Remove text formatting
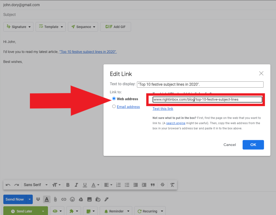 coord(172,185)
